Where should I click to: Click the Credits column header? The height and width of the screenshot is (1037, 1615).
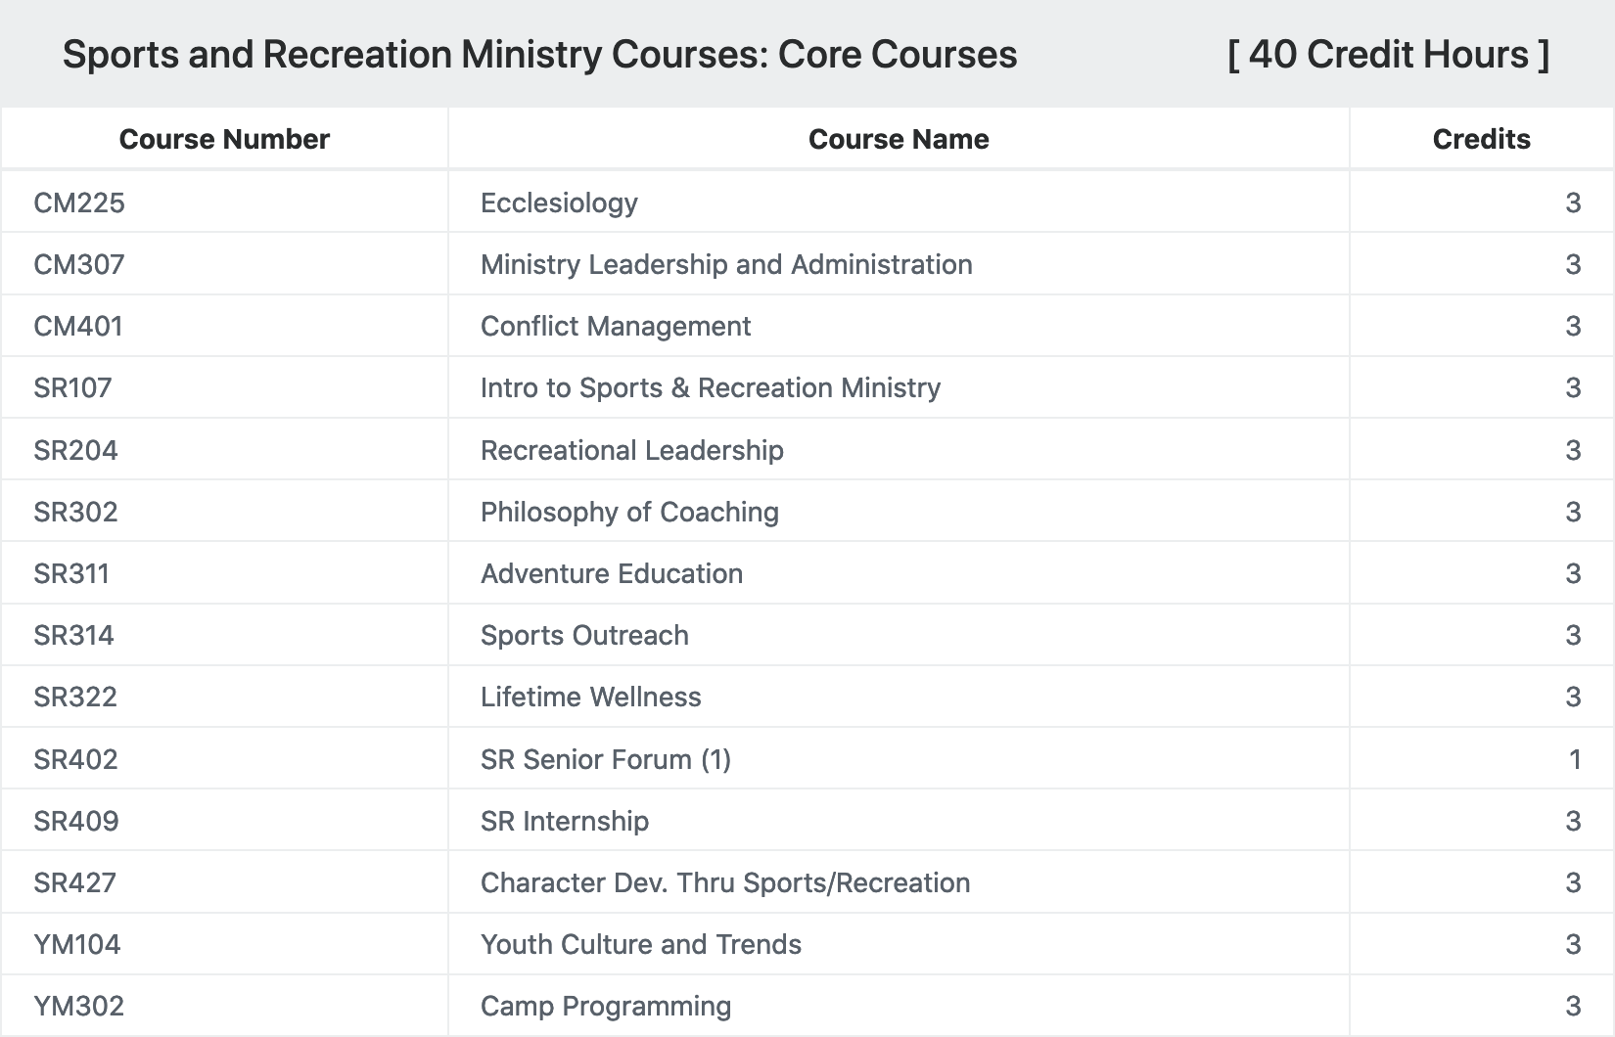point(1481,139)
